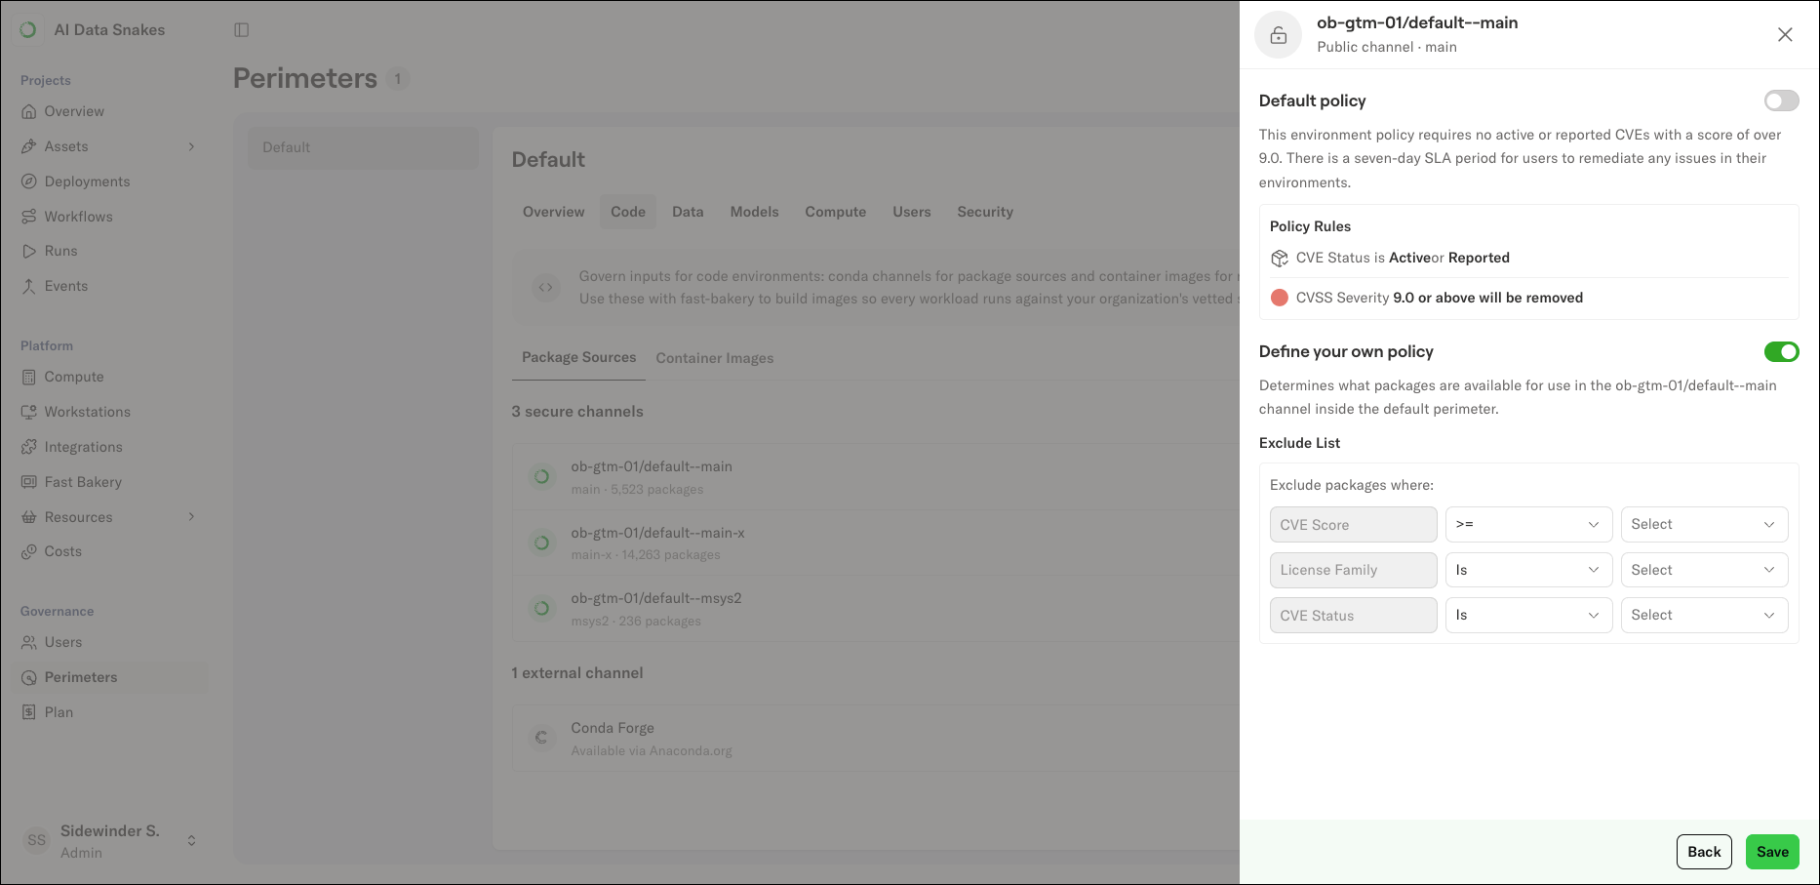Open the CVE Status operator dropdown

click(1528, 615)
